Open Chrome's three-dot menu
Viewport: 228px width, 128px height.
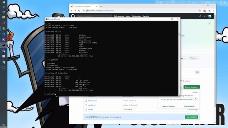(x=214, y=11)
